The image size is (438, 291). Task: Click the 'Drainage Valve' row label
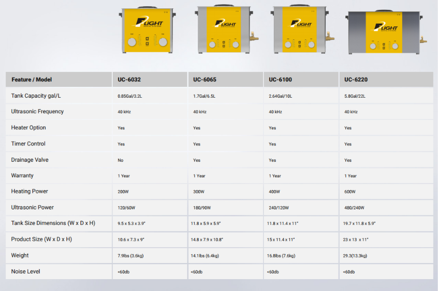[x=30, y=160]
